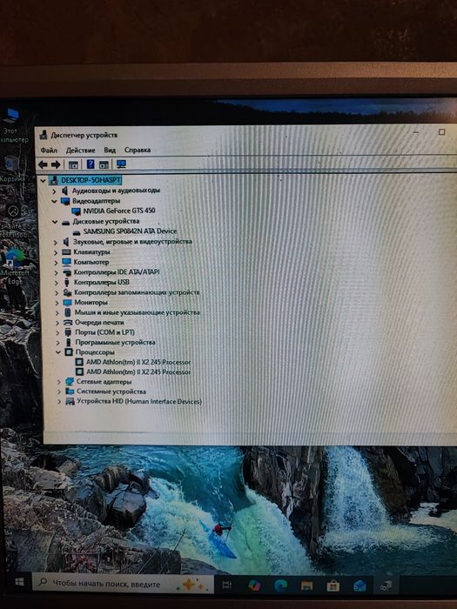
Task: Select the Видеоадаптеры label
Action: tap(96, 201)
